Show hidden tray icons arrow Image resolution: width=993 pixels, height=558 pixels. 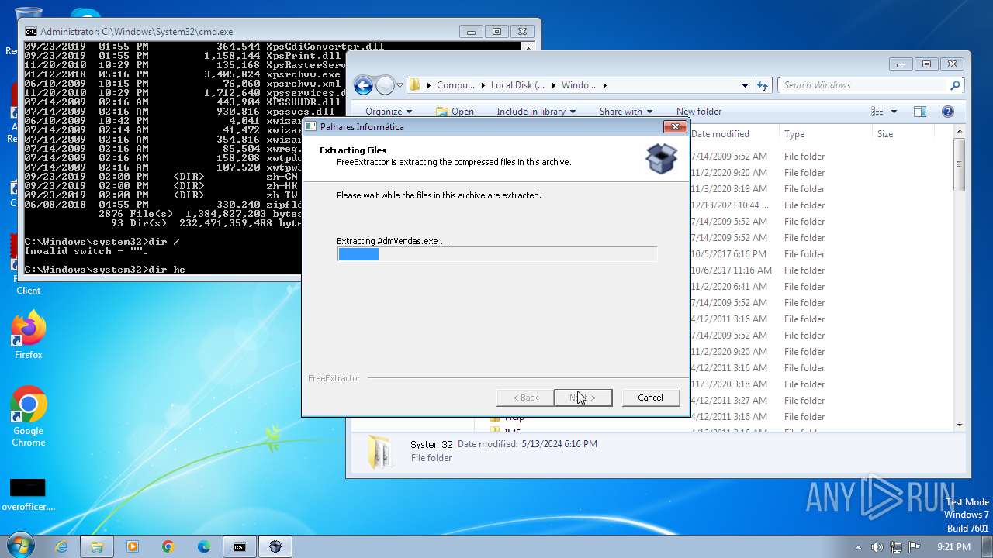point(859,547)
